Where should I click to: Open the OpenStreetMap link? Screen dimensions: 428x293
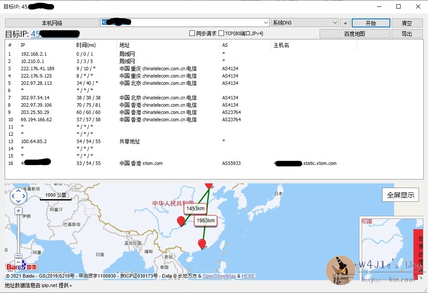tap(219, 276)
